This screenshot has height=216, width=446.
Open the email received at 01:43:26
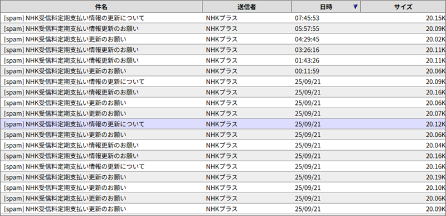click(223, 60)
